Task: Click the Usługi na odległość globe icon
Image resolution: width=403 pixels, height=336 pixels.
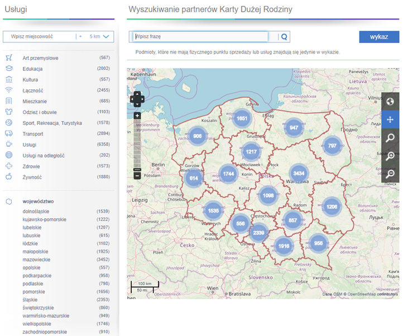Action: [9, 155]
